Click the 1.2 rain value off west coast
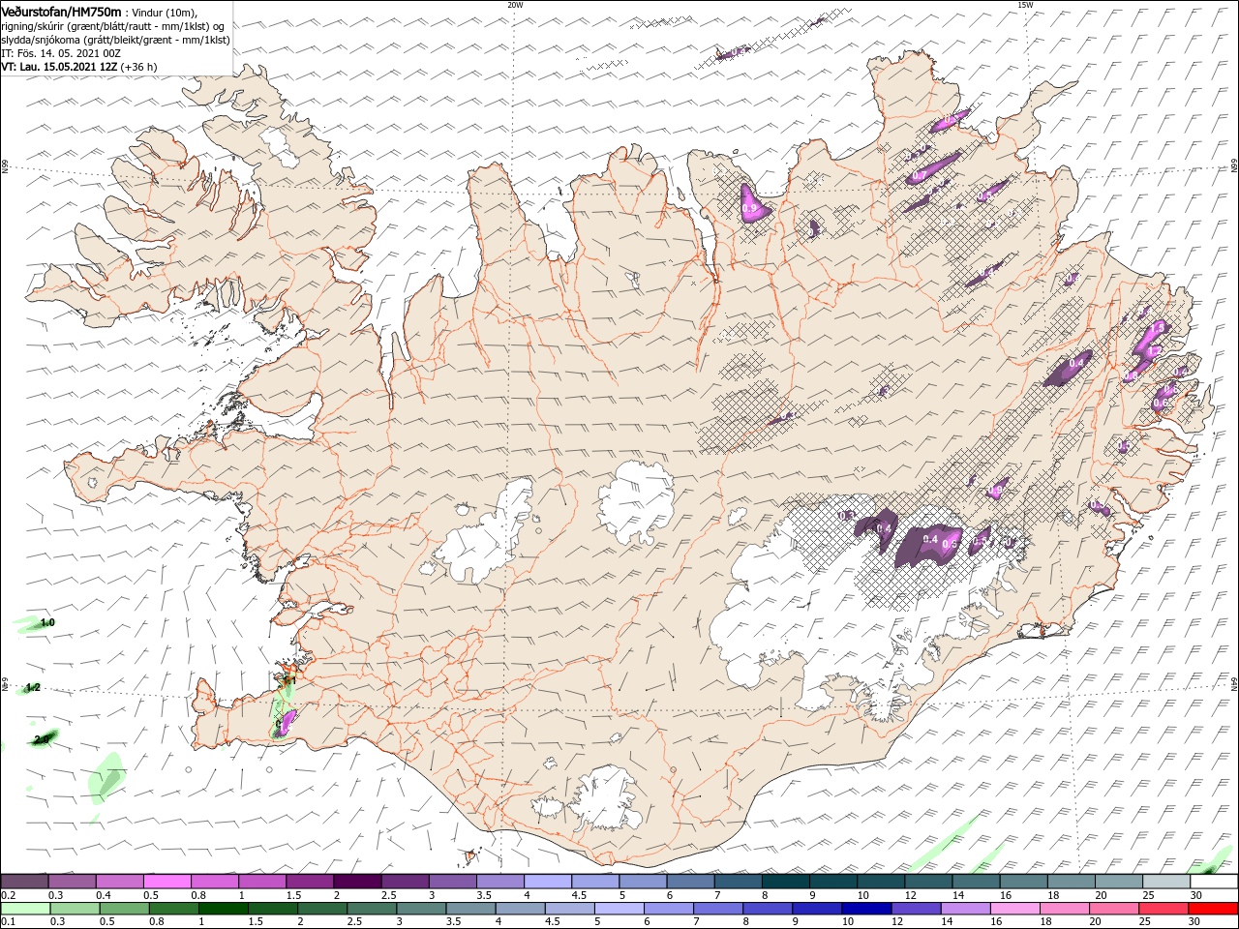Image resolution: width=1239 pixels, height=929 pixels. [x=32, y=687]
